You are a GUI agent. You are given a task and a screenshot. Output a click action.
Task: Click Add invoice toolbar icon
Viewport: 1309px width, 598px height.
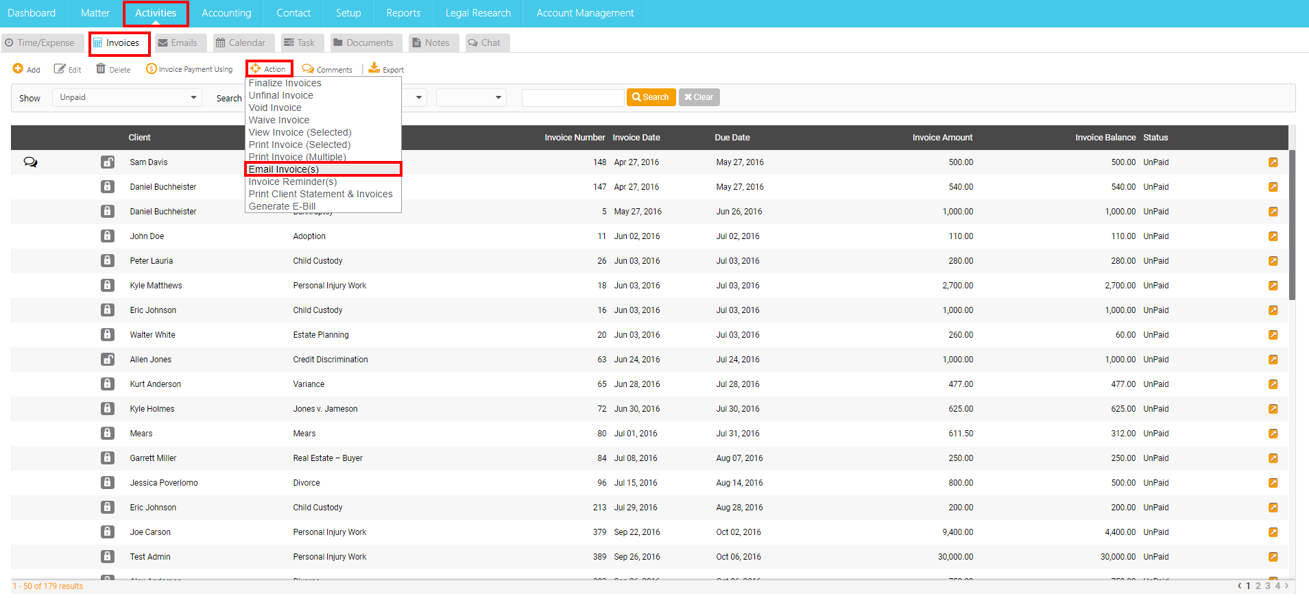click(26, 69)
